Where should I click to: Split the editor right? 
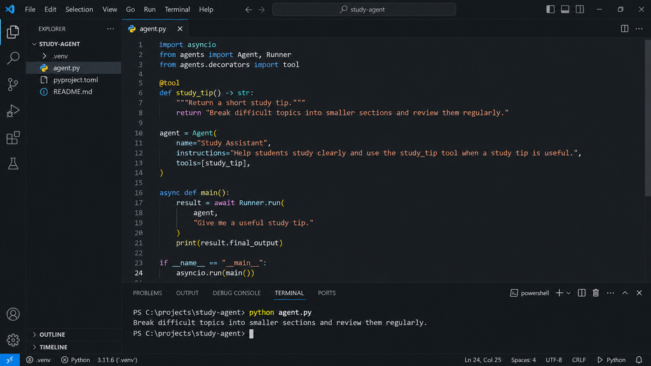click(624, 29)
